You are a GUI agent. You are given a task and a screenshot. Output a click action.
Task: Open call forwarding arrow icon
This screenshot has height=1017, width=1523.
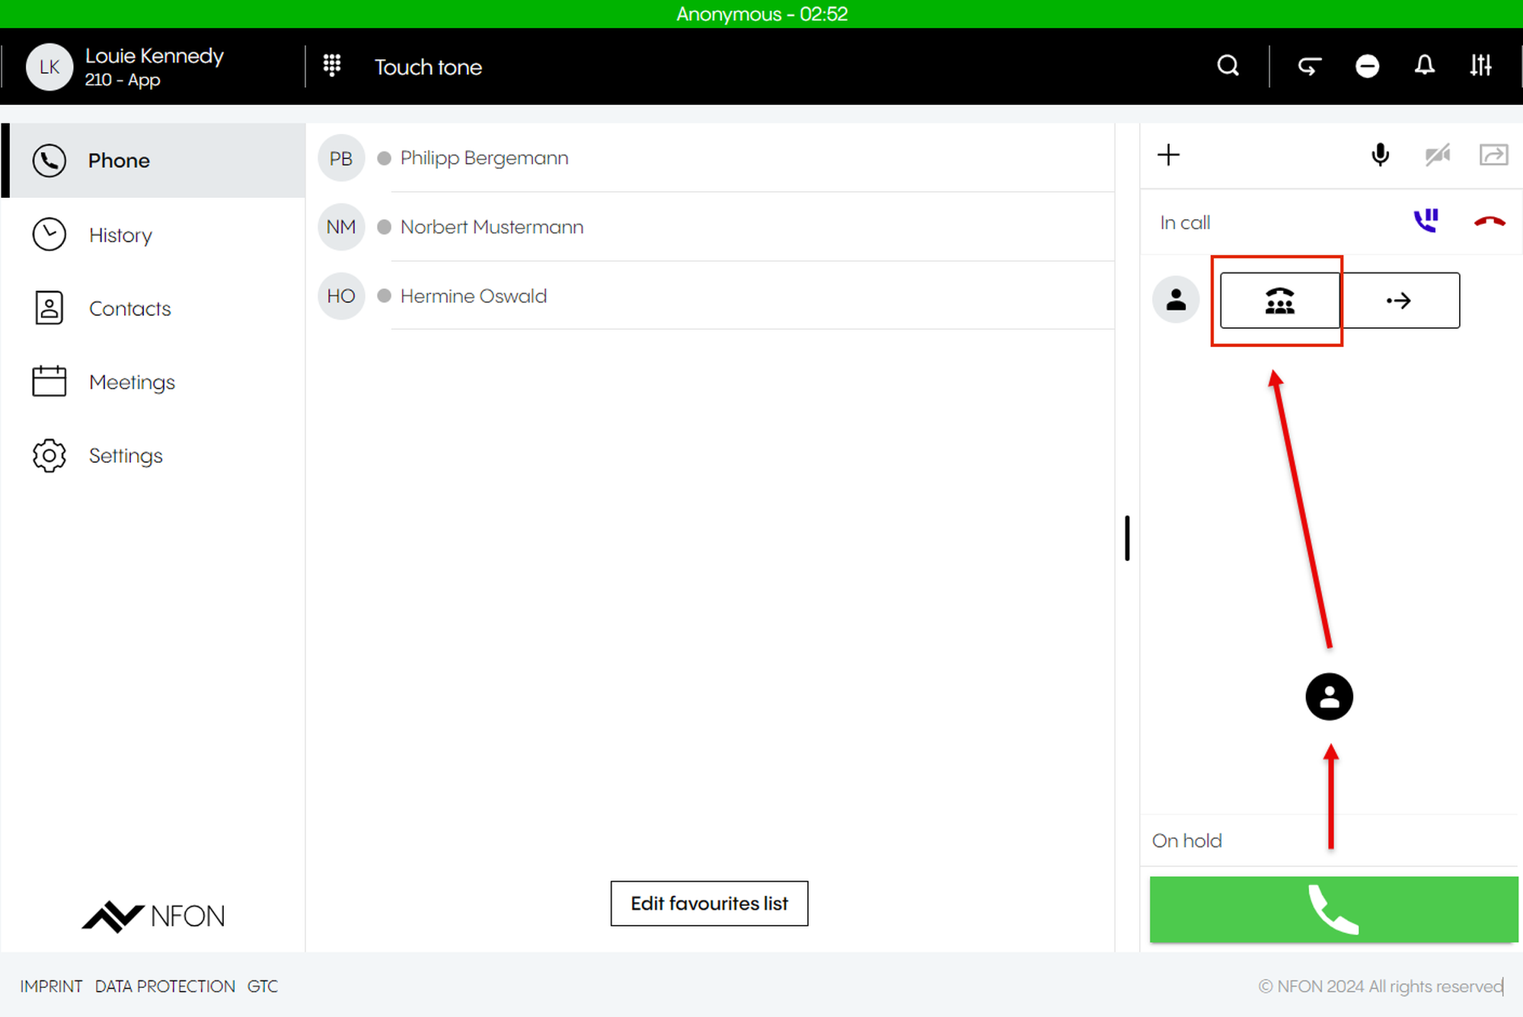point(1309,66)
